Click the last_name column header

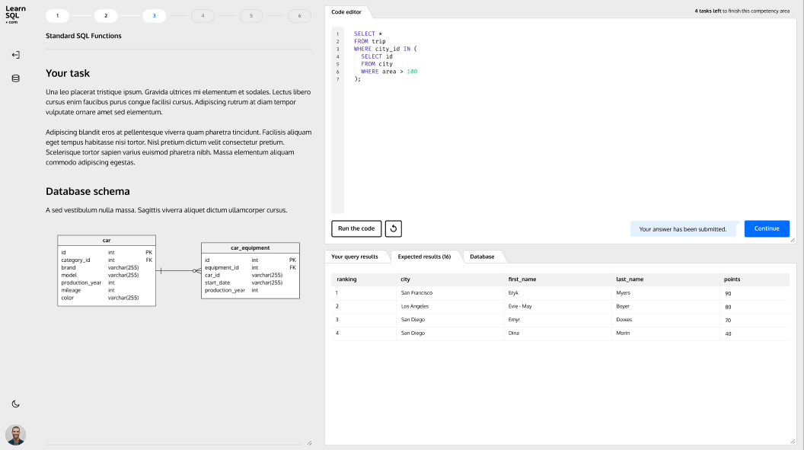click(x=630, y=279)
